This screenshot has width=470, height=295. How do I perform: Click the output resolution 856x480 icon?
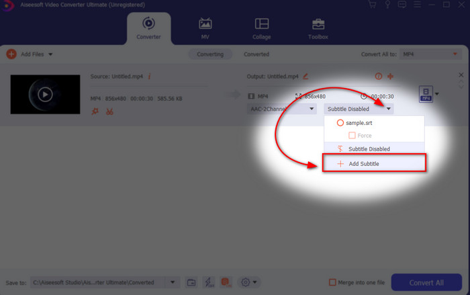click(x=298, y=96)
